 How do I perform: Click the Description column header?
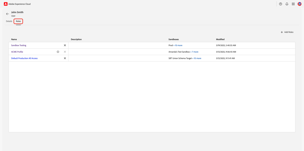click(x=76, y=39)
